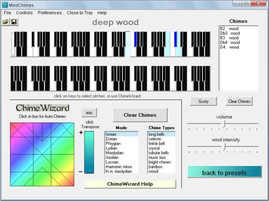Image resolution: width=269 pixels, height=201 pixels.
Task: Select H.m. mixolydian mode
Action: pos(121,171)
